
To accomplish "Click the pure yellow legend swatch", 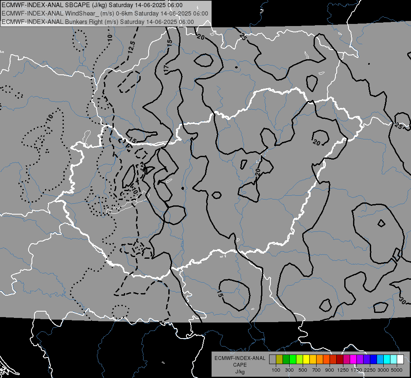I will [x=306, y=360].
